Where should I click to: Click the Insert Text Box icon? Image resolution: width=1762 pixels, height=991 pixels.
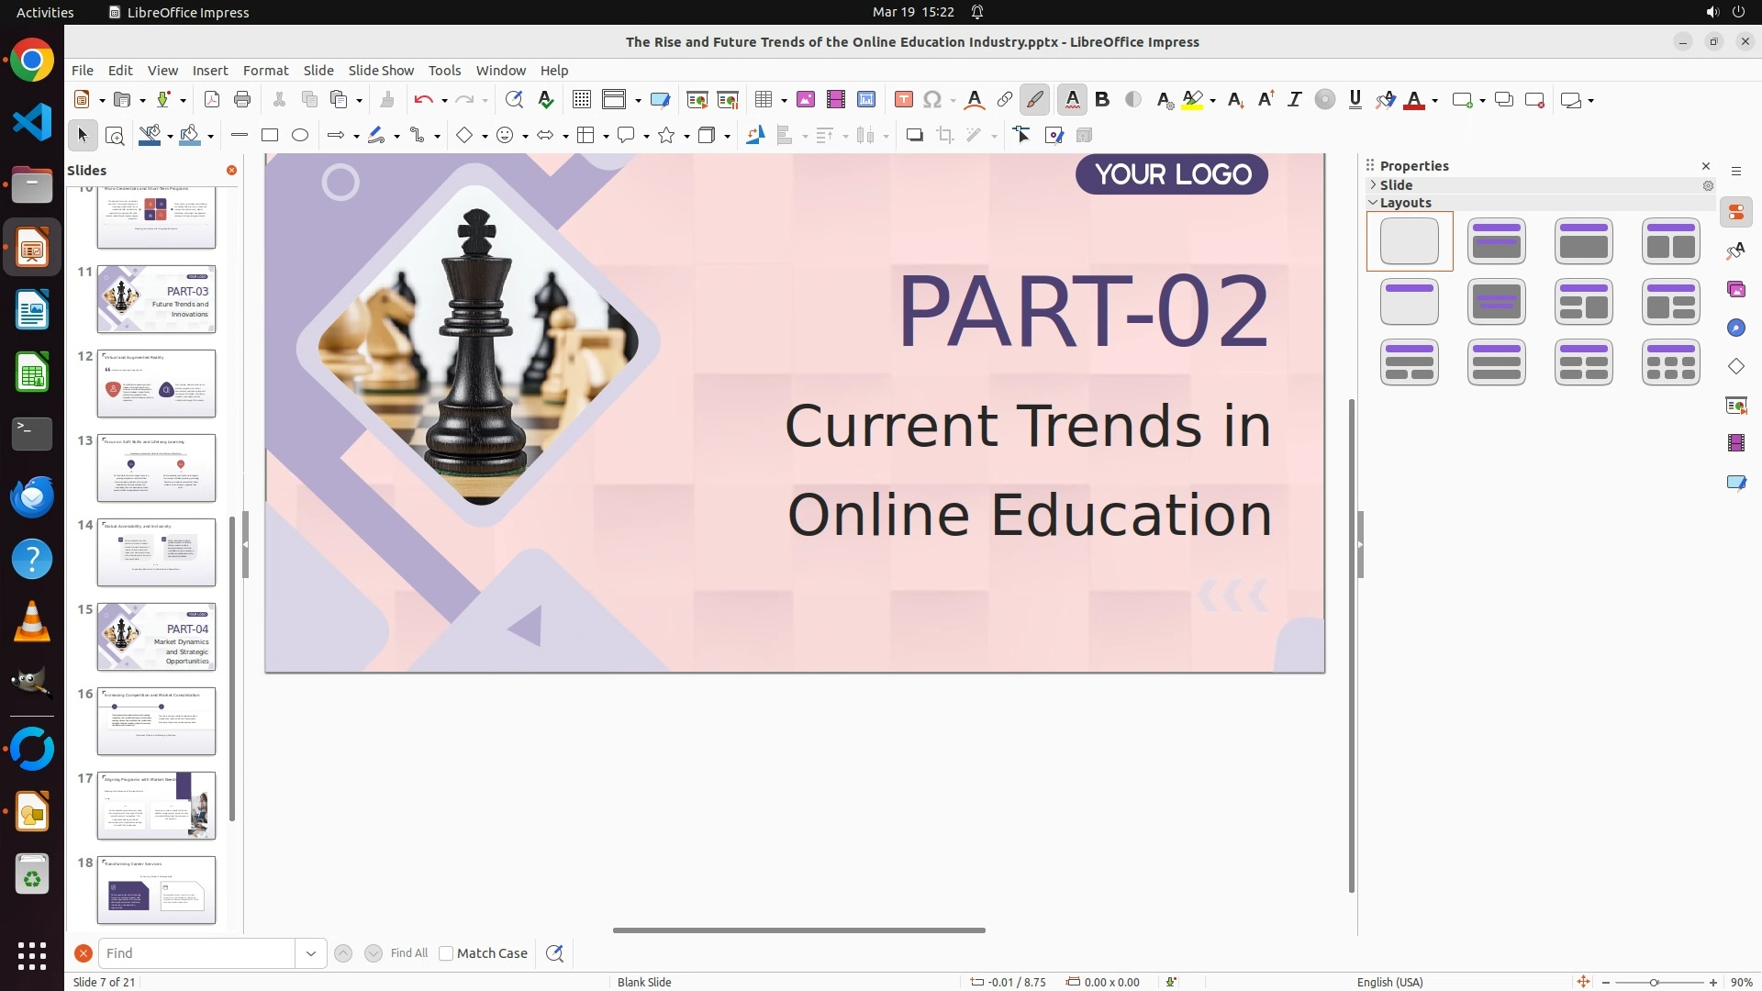[x=904, y=100]
